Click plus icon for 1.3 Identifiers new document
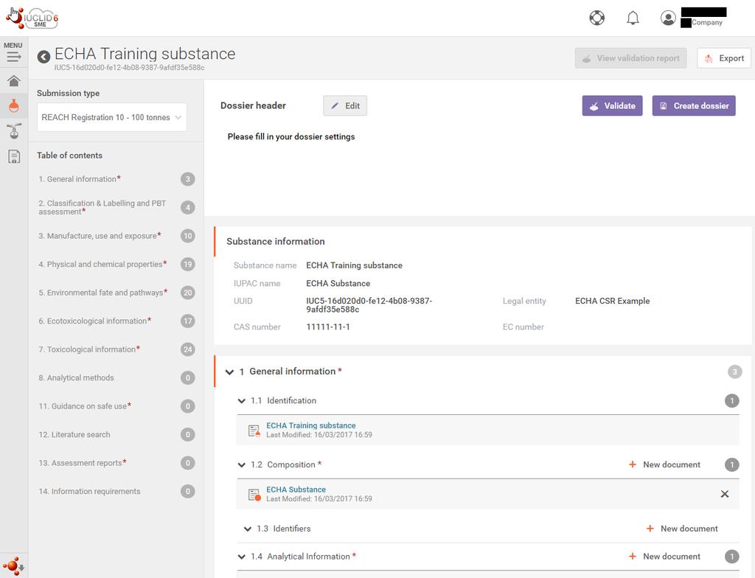The width and height of the screenshot is (755, 578). (650, 529)
